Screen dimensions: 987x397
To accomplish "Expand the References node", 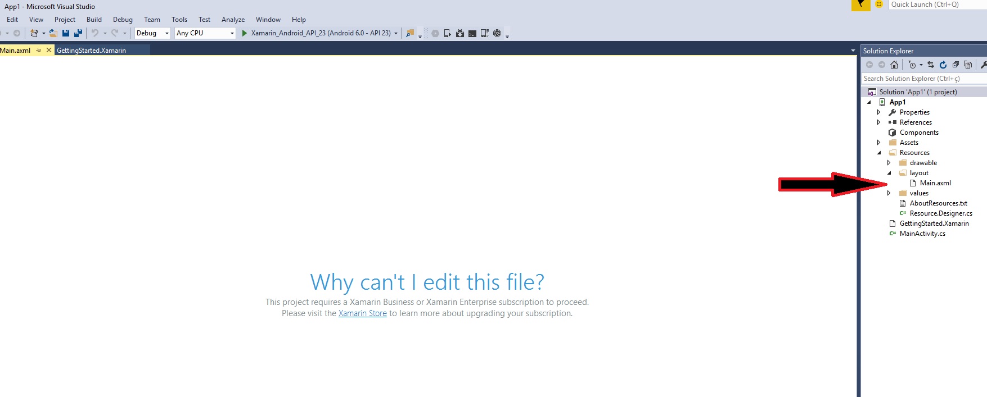I will click(x=879, y=122).
